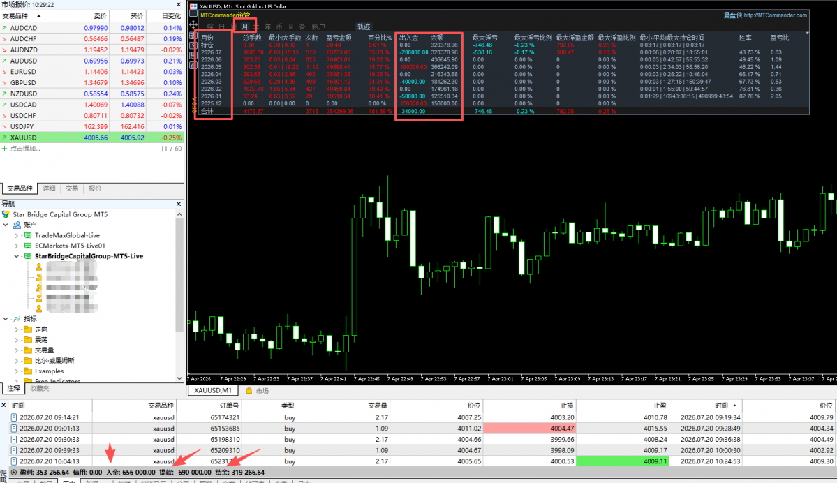Click the MTCommander move (cross arrows) icon
837x483 pixels.
(193, 24)
